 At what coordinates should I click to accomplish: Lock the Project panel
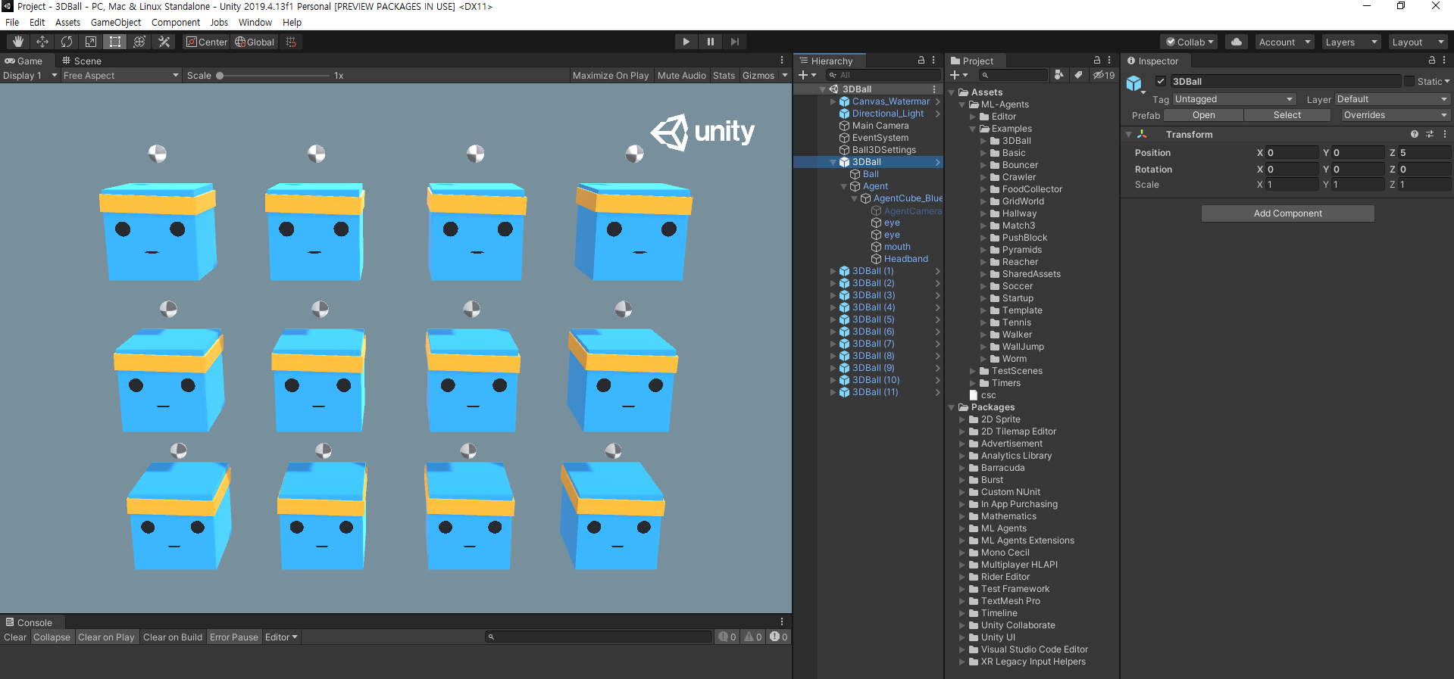(1096, 60)
